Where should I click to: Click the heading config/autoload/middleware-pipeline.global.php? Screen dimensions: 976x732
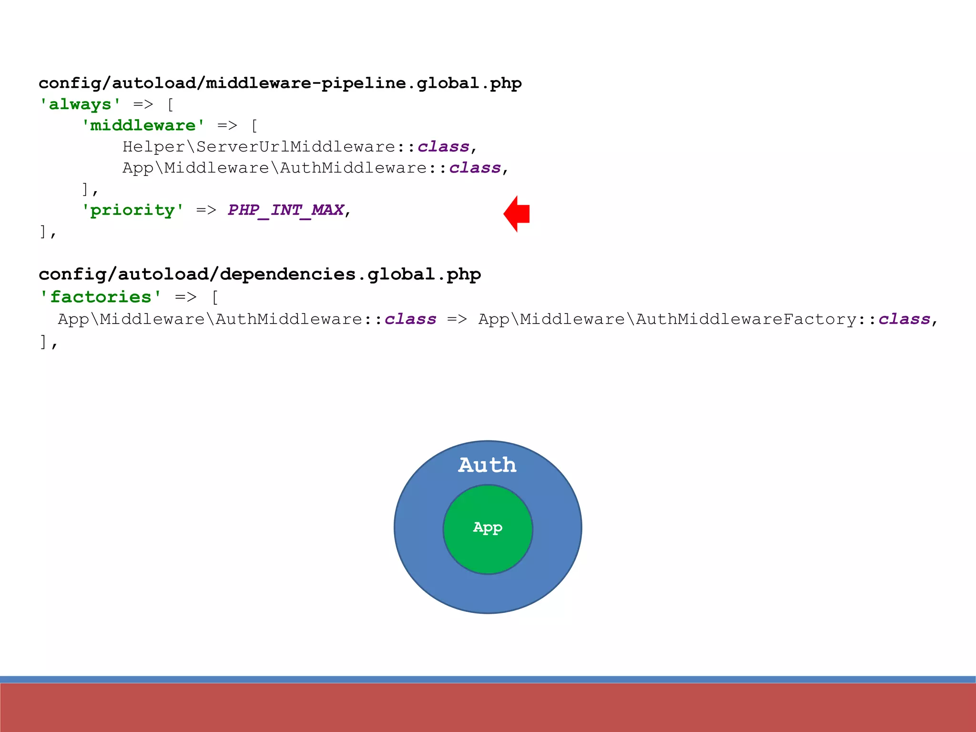[x=280, y=83]
